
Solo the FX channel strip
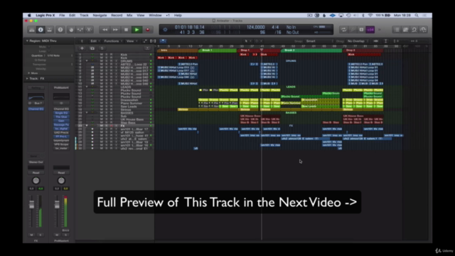click(40, 235)
